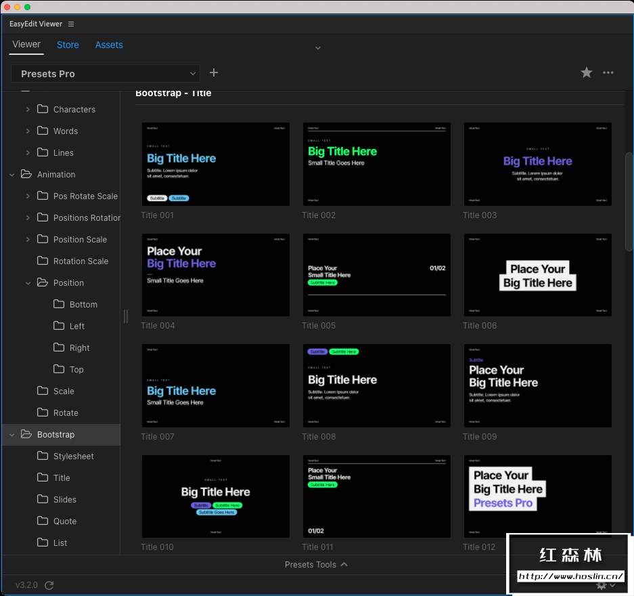634x596 pixels.
Task: Click the refresh icon beside v3.2.0
Action: tap(49, 585)
